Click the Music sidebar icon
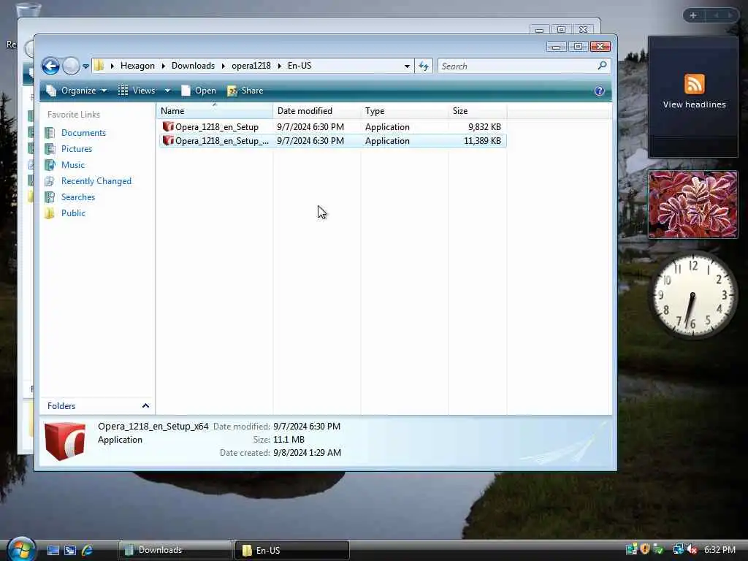The image size is (748, 561). pyautogui.click(x=50, y=165)
